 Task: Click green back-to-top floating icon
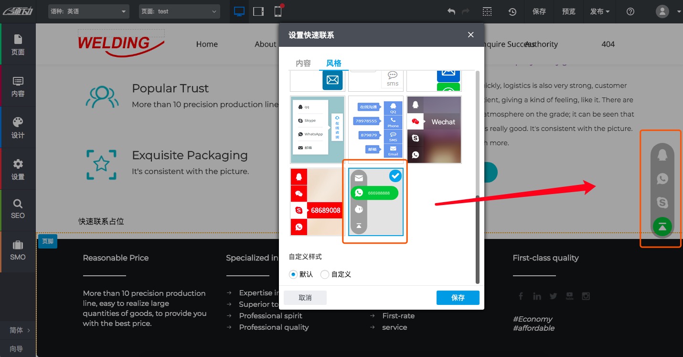(662, 227)
